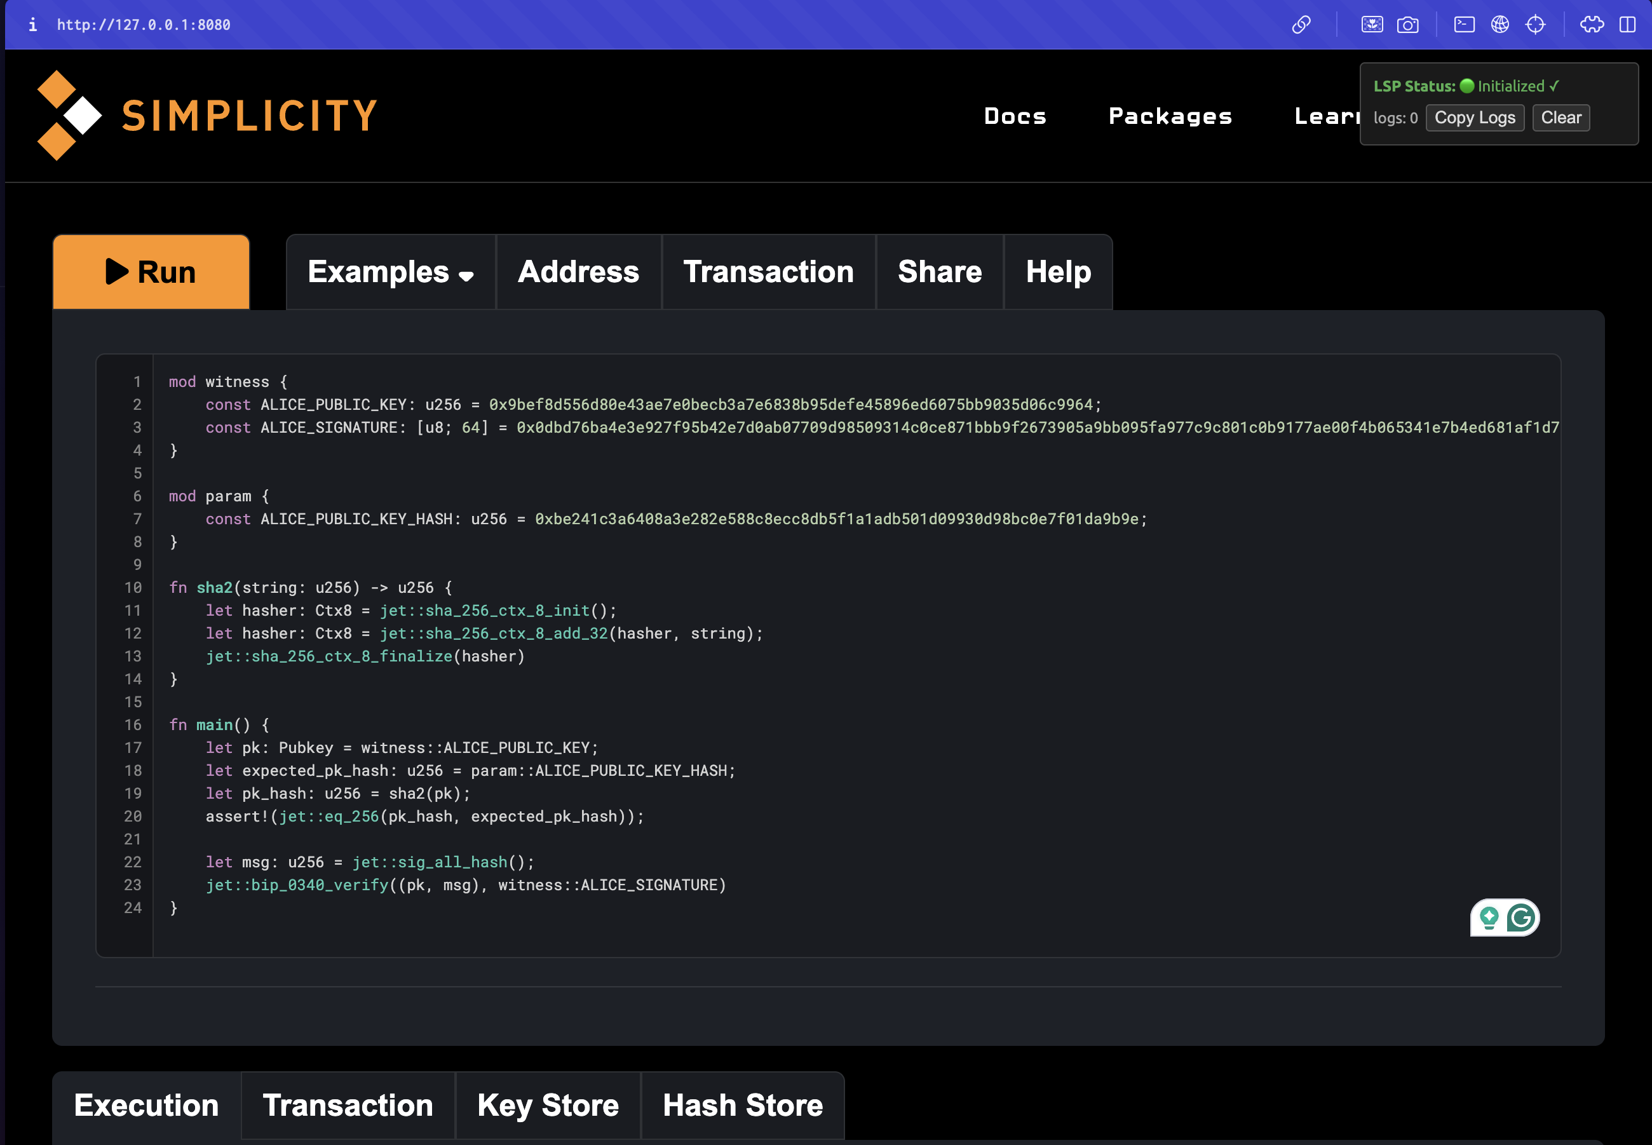Click the crosshair inspect element icon
The image size is (1652, 1145).
(x=1535, y=25)
